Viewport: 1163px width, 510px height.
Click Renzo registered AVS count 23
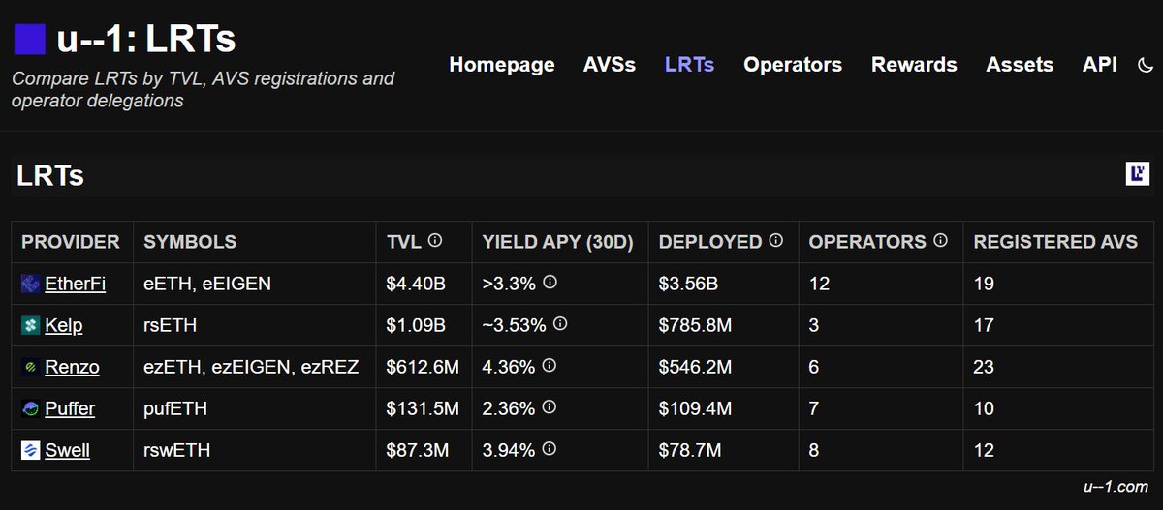click(x=985, y=367)
